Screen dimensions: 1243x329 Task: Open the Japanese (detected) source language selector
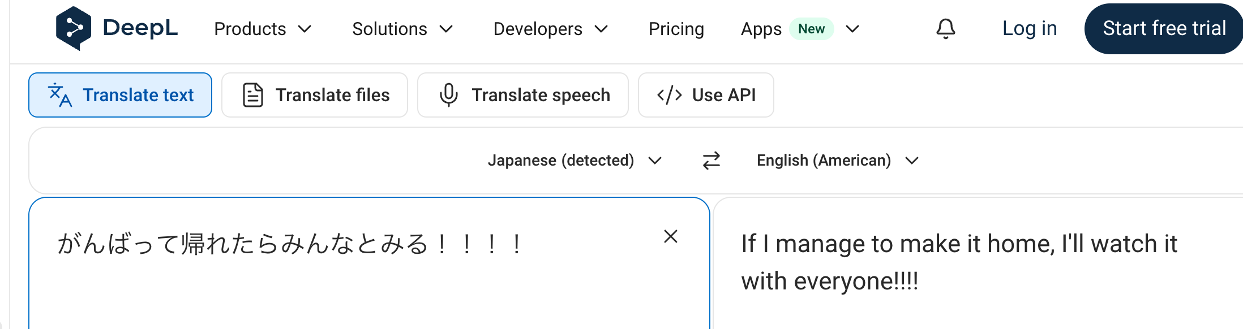coord(575,161)
